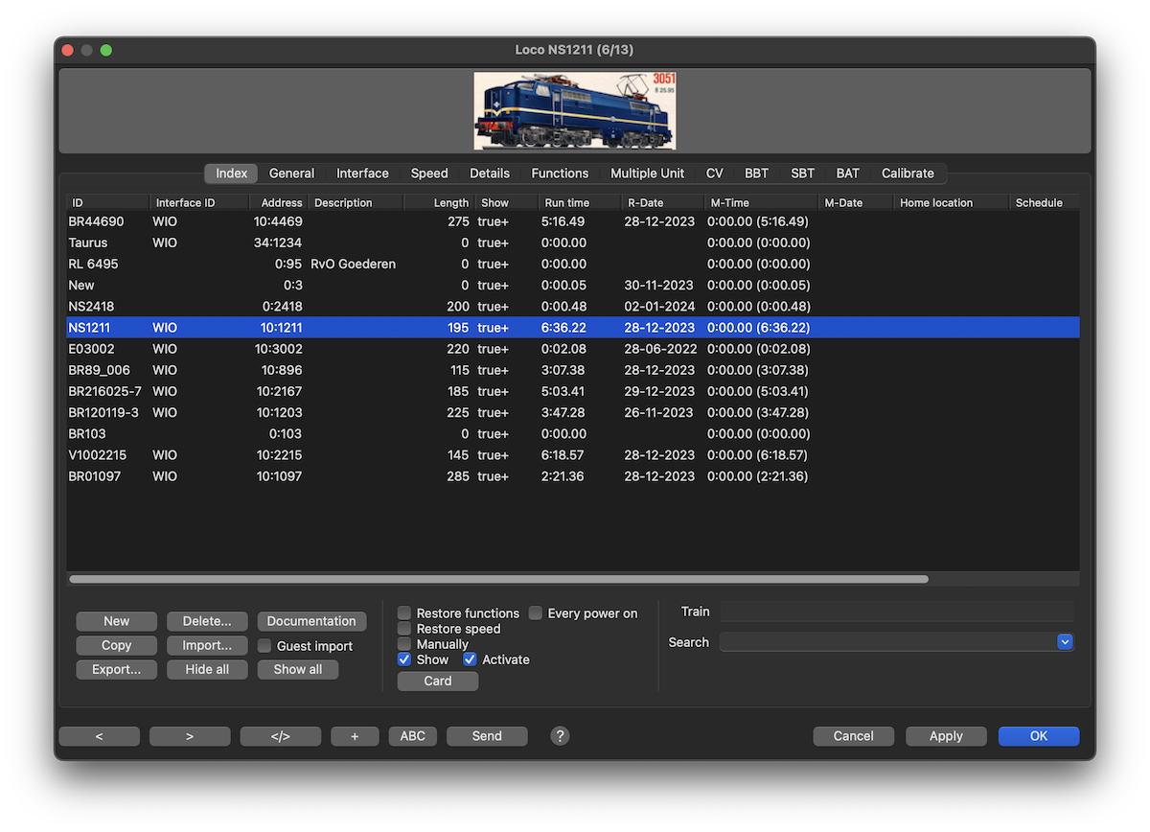Sort the list by Address column header
The image size is (1150, 832).
[281, 203]
